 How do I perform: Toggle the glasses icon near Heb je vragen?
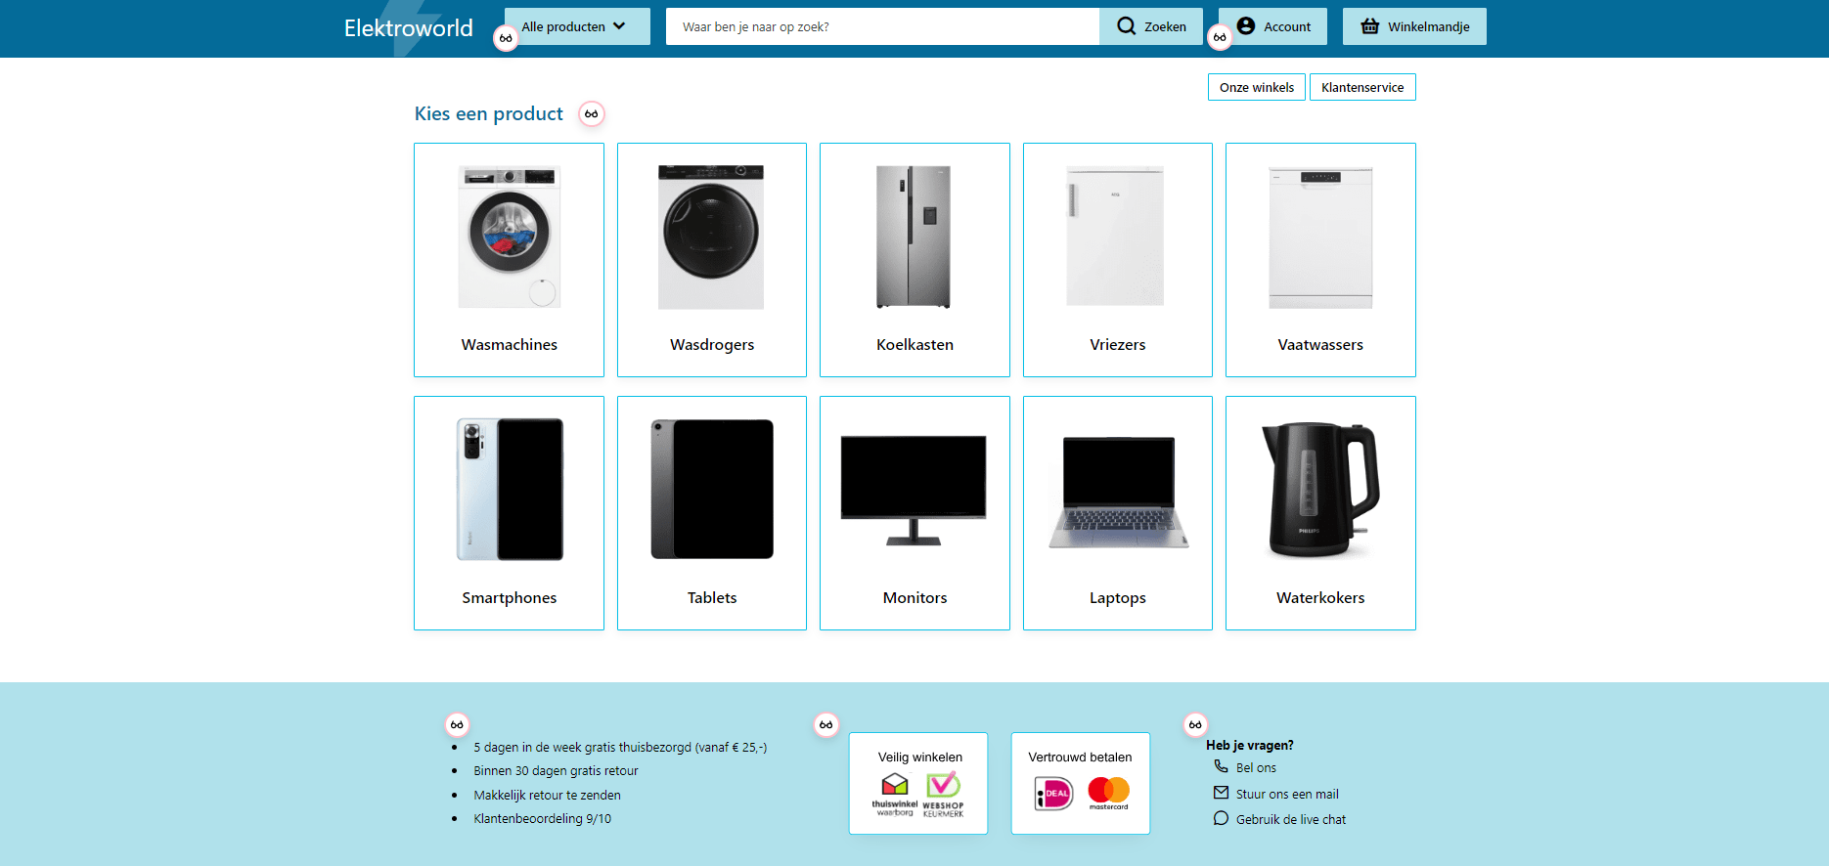point(1195,724)
